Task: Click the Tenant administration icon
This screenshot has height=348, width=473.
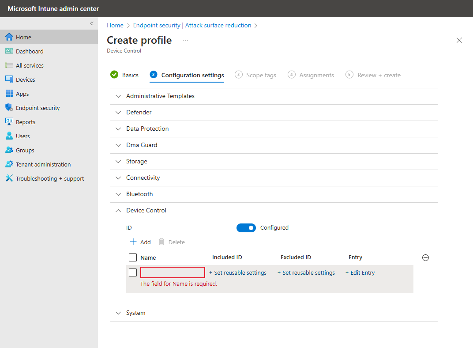Action: pos(9,164)
